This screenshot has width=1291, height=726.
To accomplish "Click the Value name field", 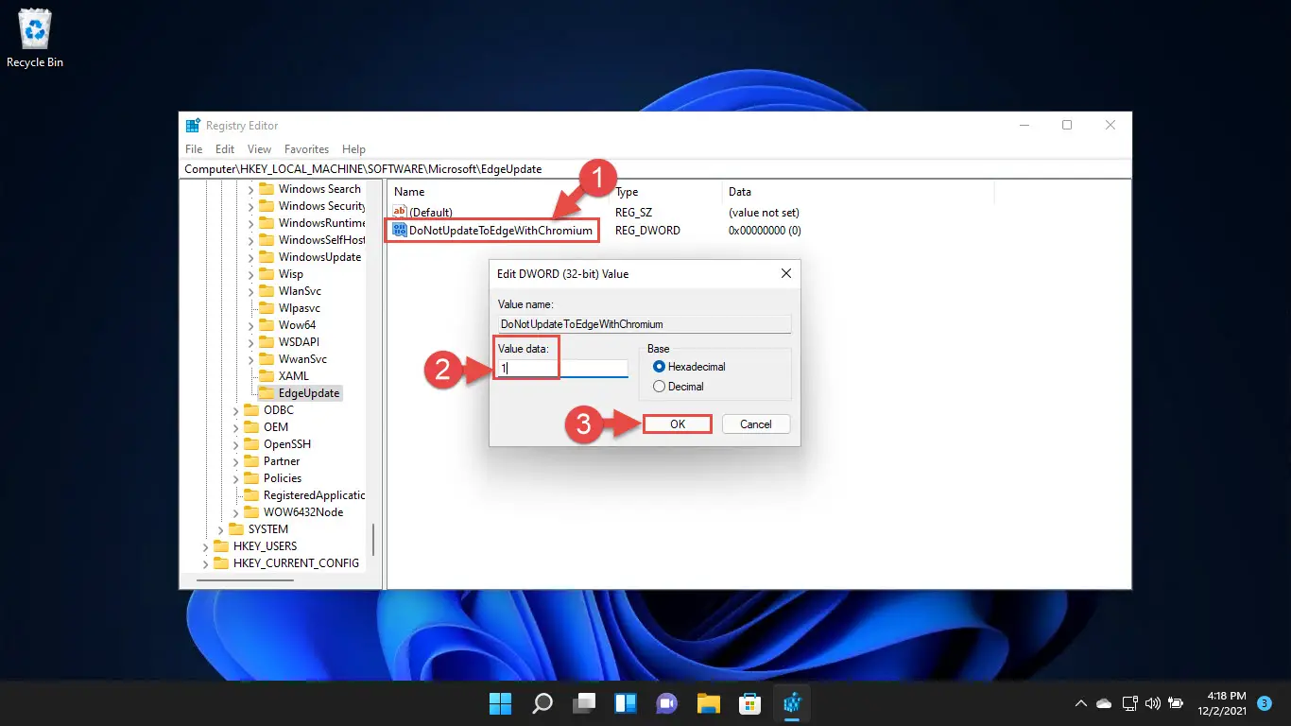I will click(x=644, y=323).
